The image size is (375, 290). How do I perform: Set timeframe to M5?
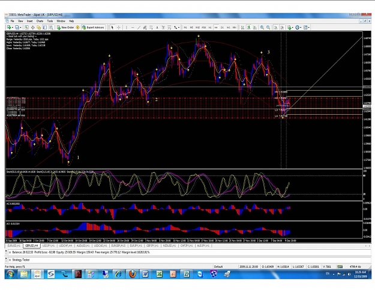pos(191,28)
